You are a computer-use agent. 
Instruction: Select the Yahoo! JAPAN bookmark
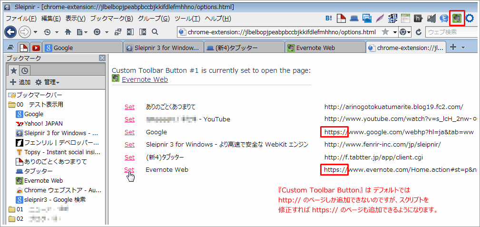[x=39, y=123]
